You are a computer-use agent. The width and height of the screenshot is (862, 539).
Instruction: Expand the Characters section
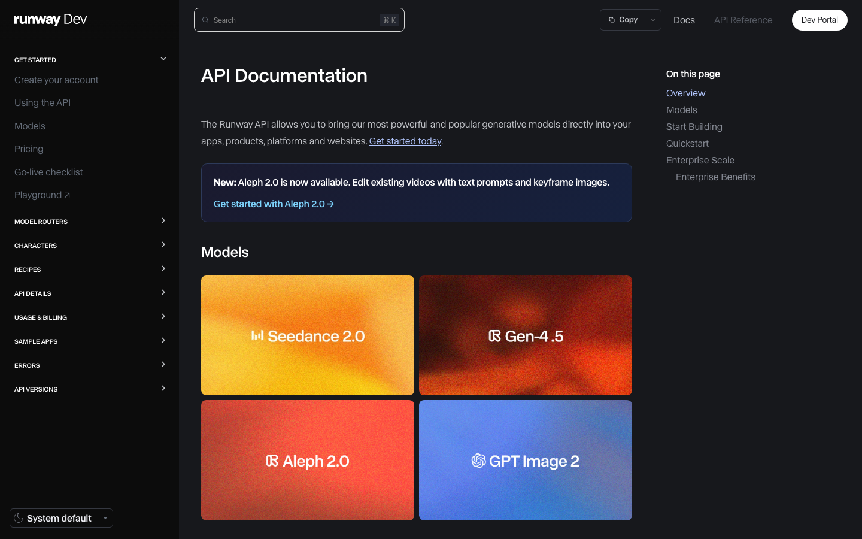(90, 246)
